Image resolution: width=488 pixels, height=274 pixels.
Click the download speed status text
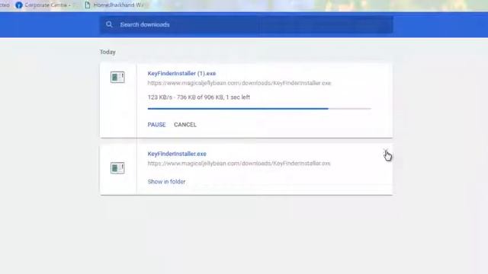[198, 97]
